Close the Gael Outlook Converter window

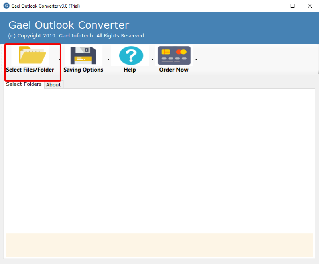tap(310, 6)
